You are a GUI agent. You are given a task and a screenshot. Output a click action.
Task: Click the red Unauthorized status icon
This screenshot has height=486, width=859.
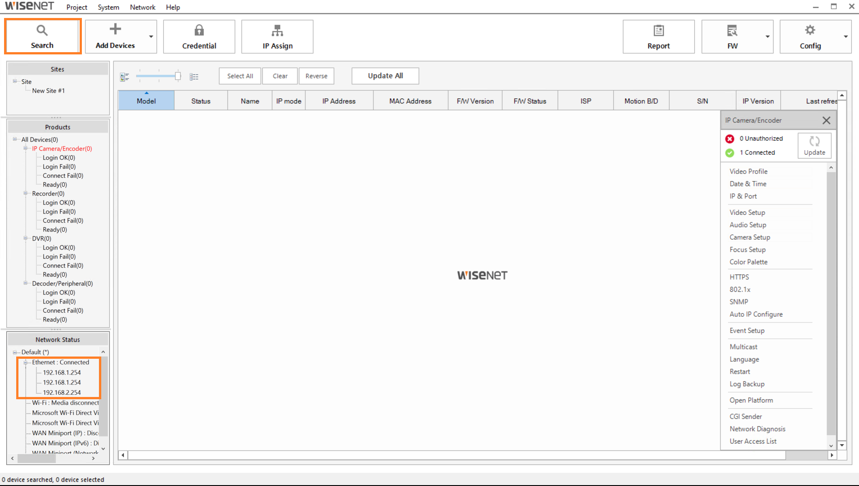[730, 138]
